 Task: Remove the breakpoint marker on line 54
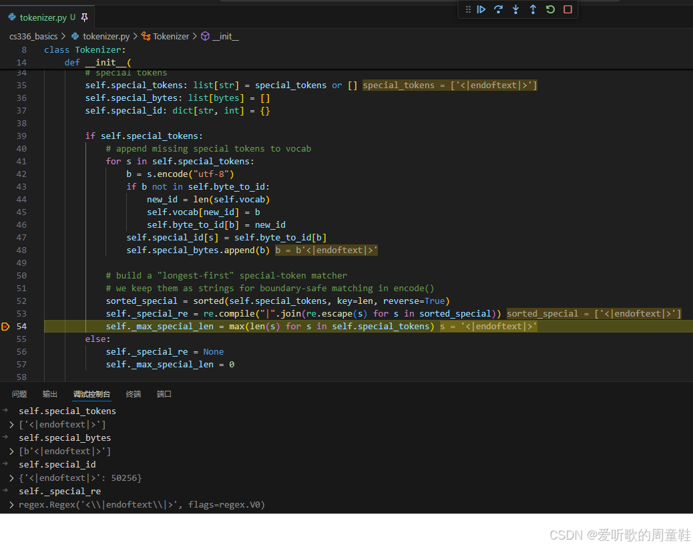point(5,326)
